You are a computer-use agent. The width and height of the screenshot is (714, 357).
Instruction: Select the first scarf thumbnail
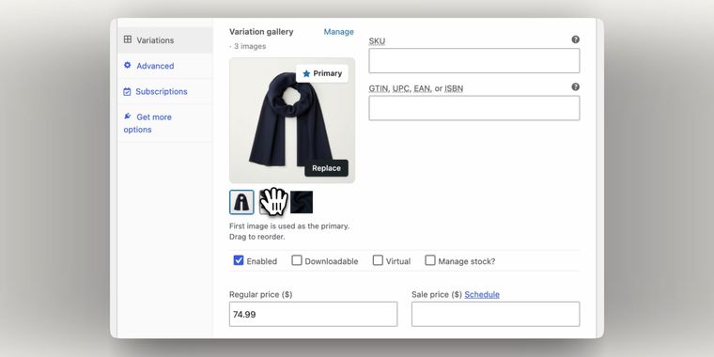241,202
